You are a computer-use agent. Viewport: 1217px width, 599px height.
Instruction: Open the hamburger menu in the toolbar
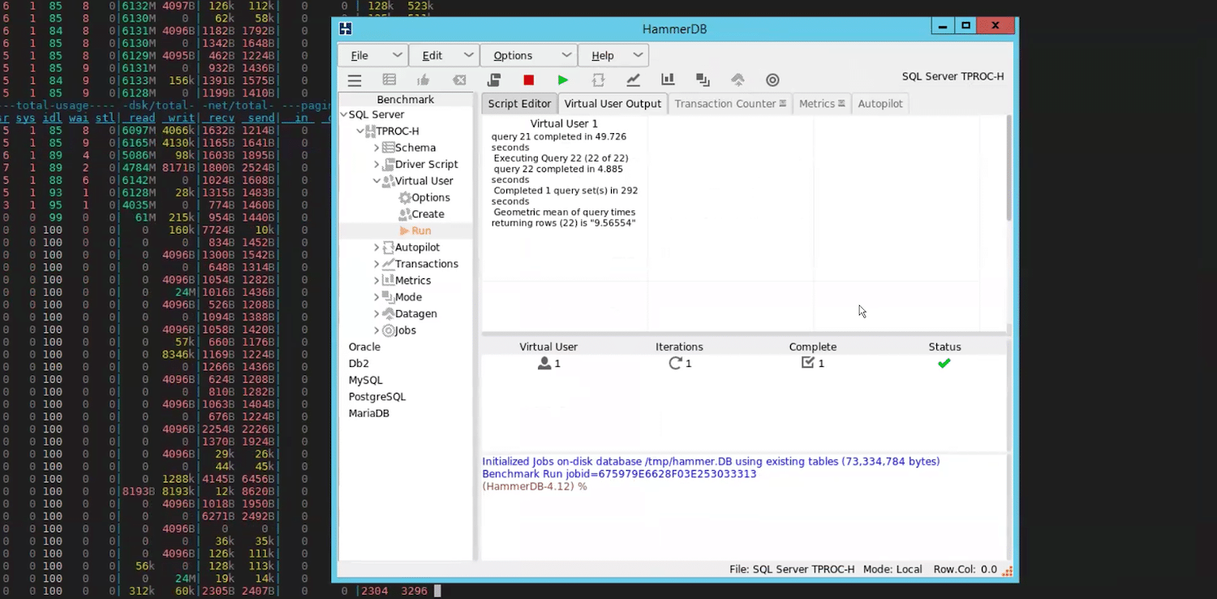coord(355,80)
